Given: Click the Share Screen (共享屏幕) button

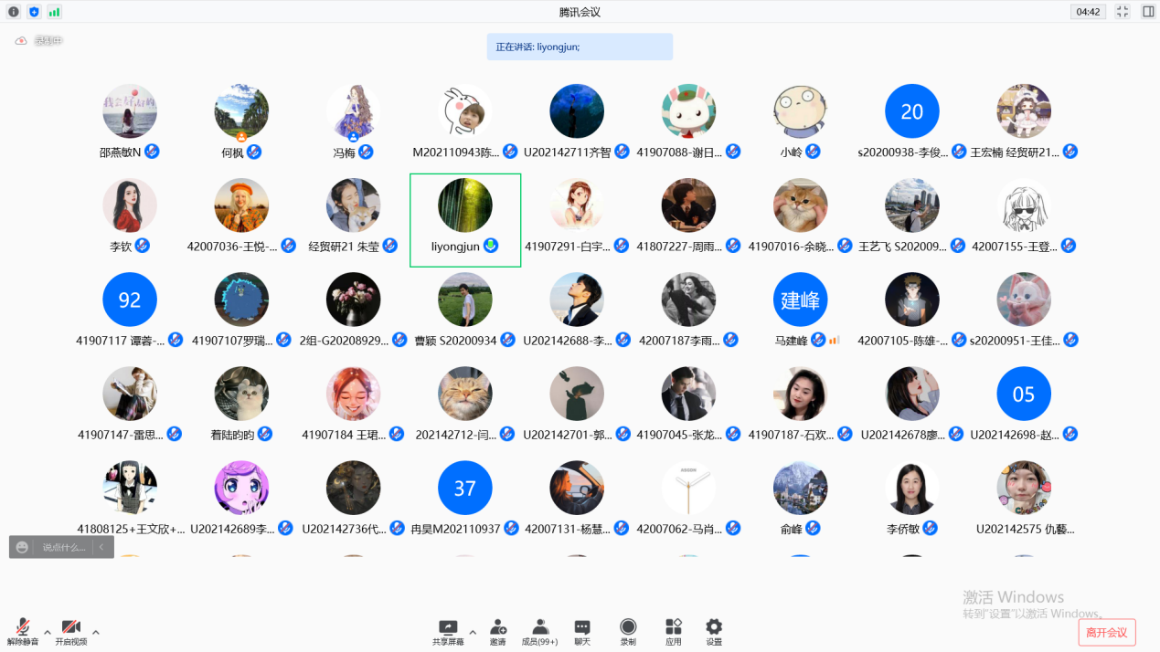Looking at the screenshot, I should point(448,630).
